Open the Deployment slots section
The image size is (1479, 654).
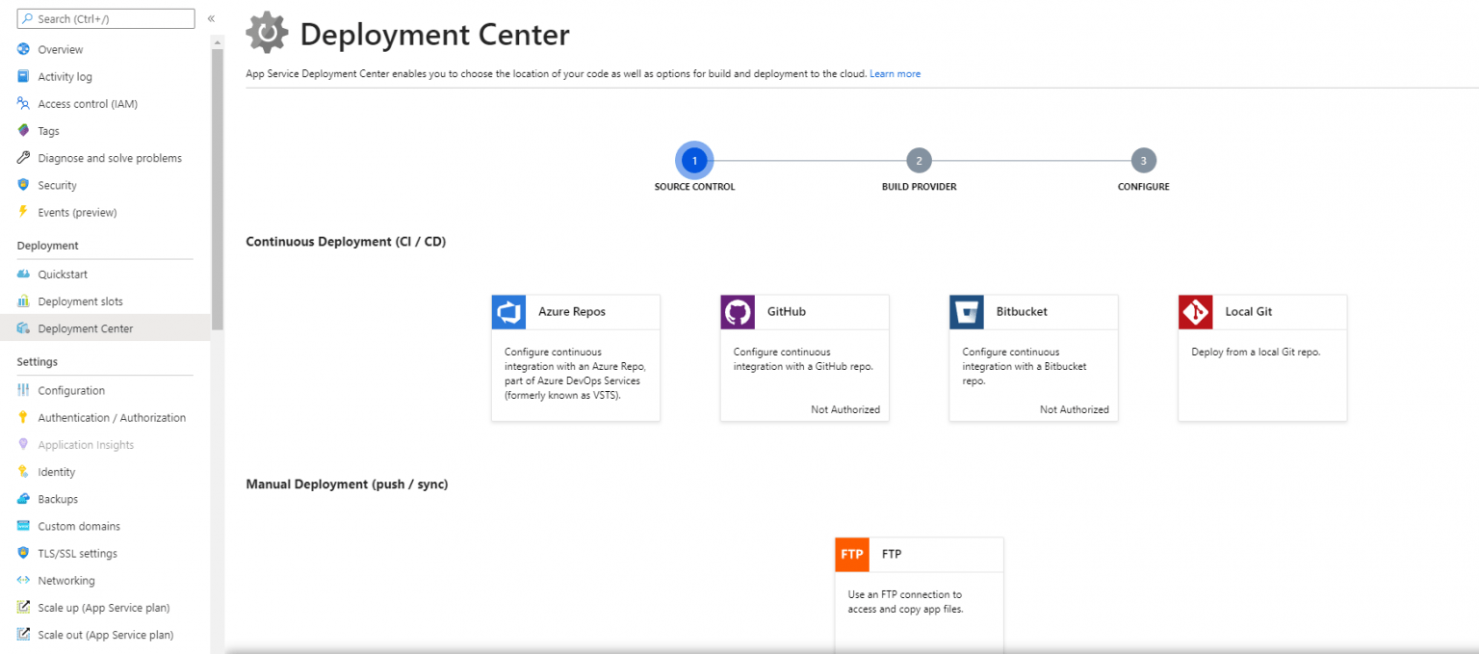coord(82,301)
